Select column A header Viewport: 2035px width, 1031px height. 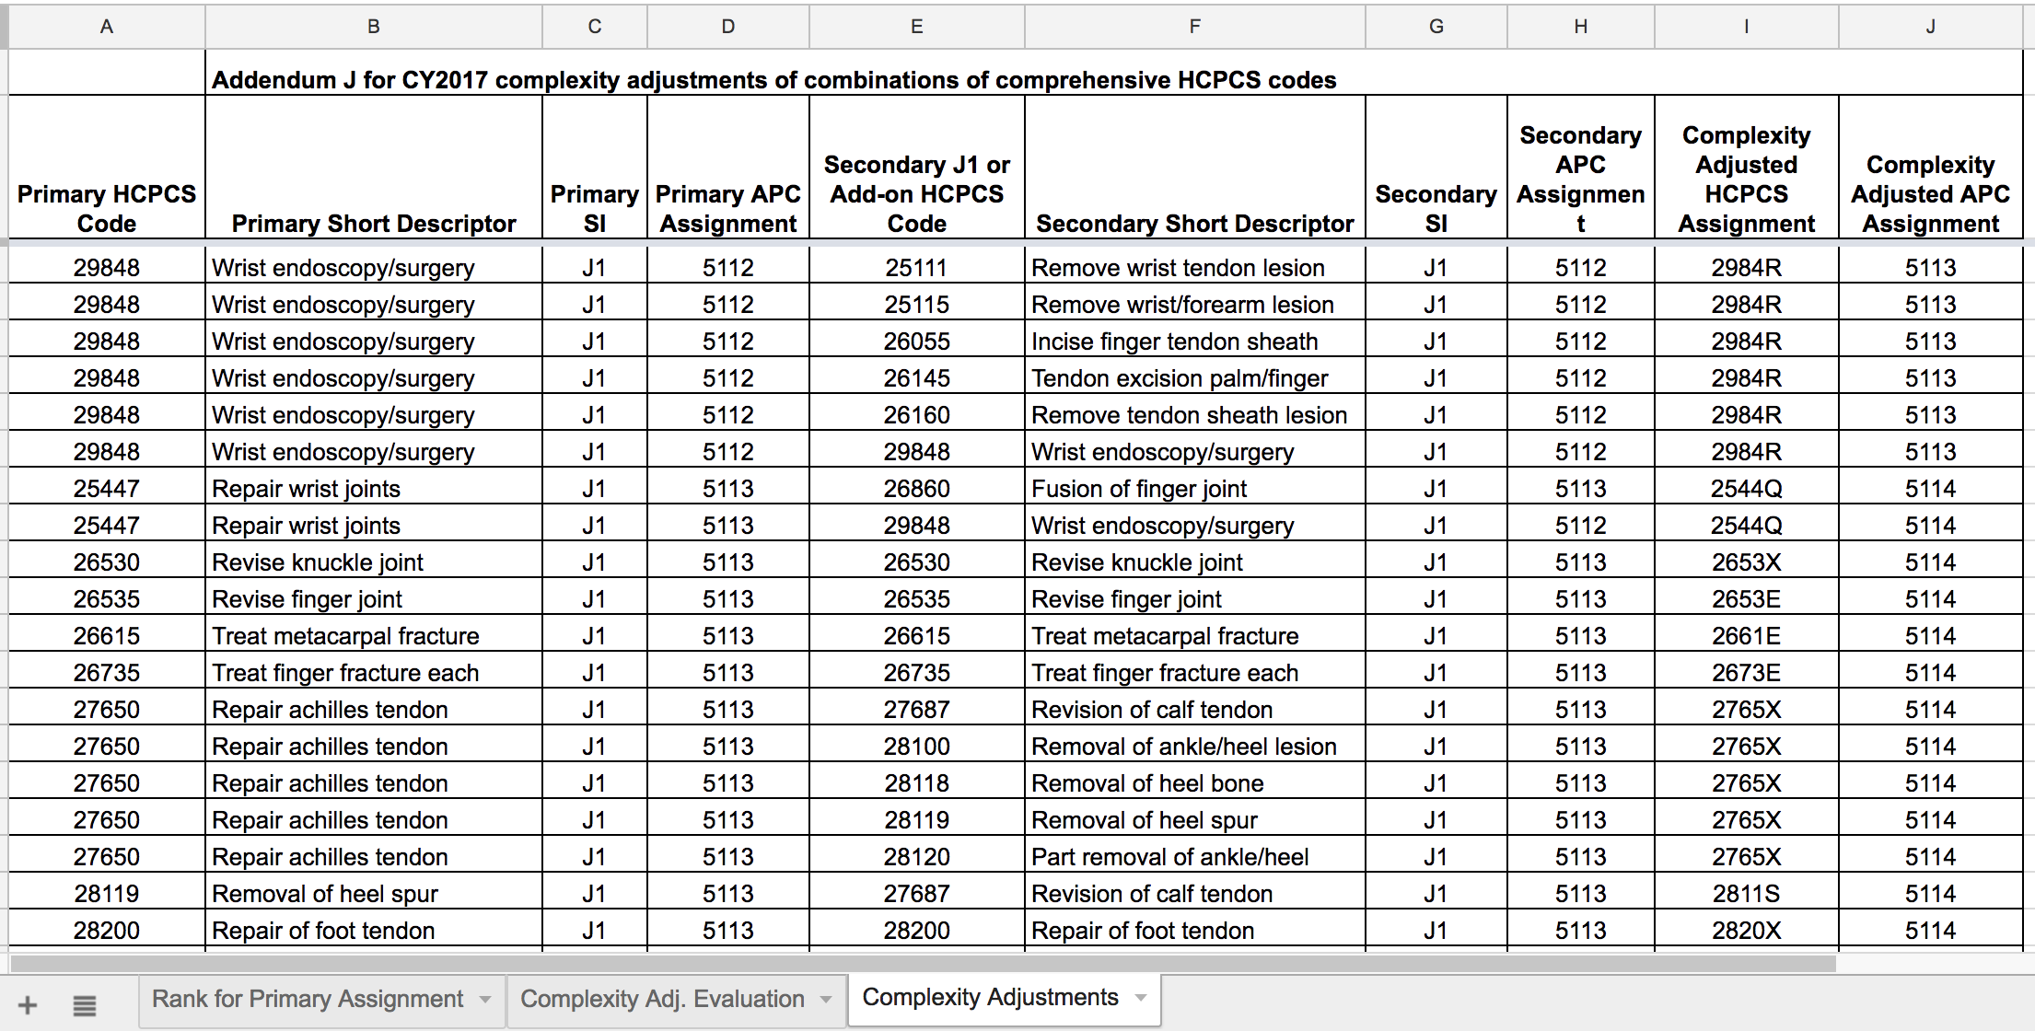(x=107, y=27)
